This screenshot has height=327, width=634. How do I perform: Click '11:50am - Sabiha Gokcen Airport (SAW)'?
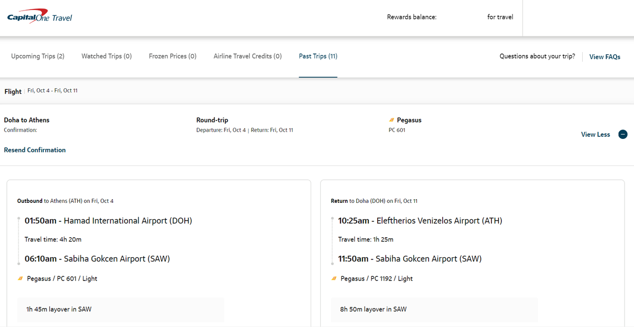pyautogui.click(x=410, y=259)
